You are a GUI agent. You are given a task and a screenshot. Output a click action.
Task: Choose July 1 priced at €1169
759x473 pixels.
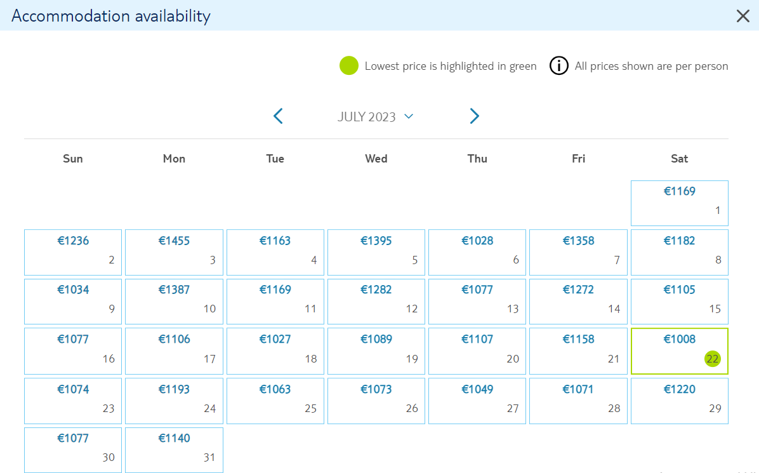click(x=679, y=203)
